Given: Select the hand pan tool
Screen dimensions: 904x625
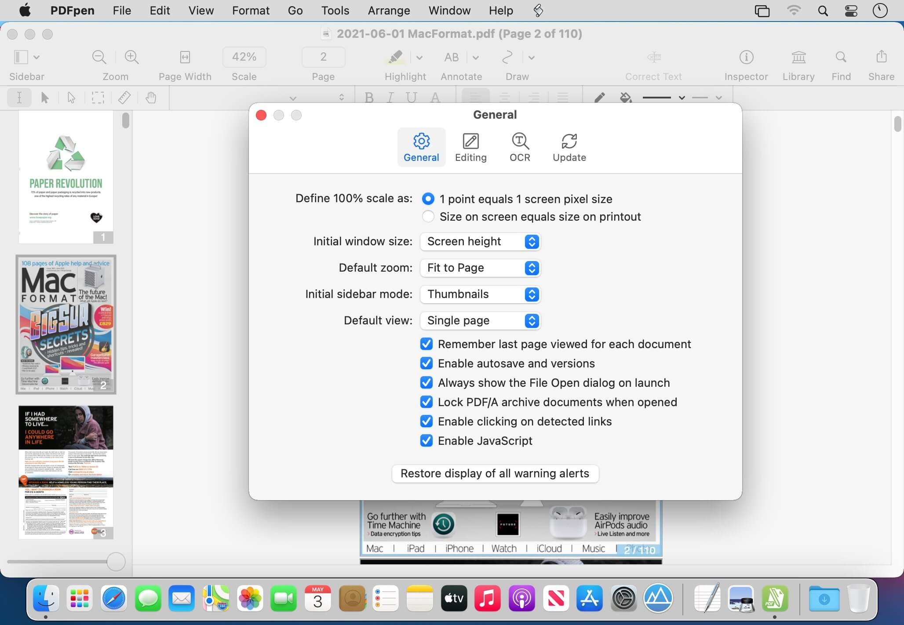Looking at the screenshot, I should pyautogui.click(x=151, y=98).
